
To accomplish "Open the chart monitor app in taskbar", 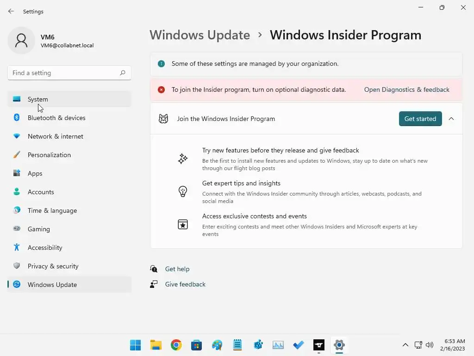I will tap(278, 345).
